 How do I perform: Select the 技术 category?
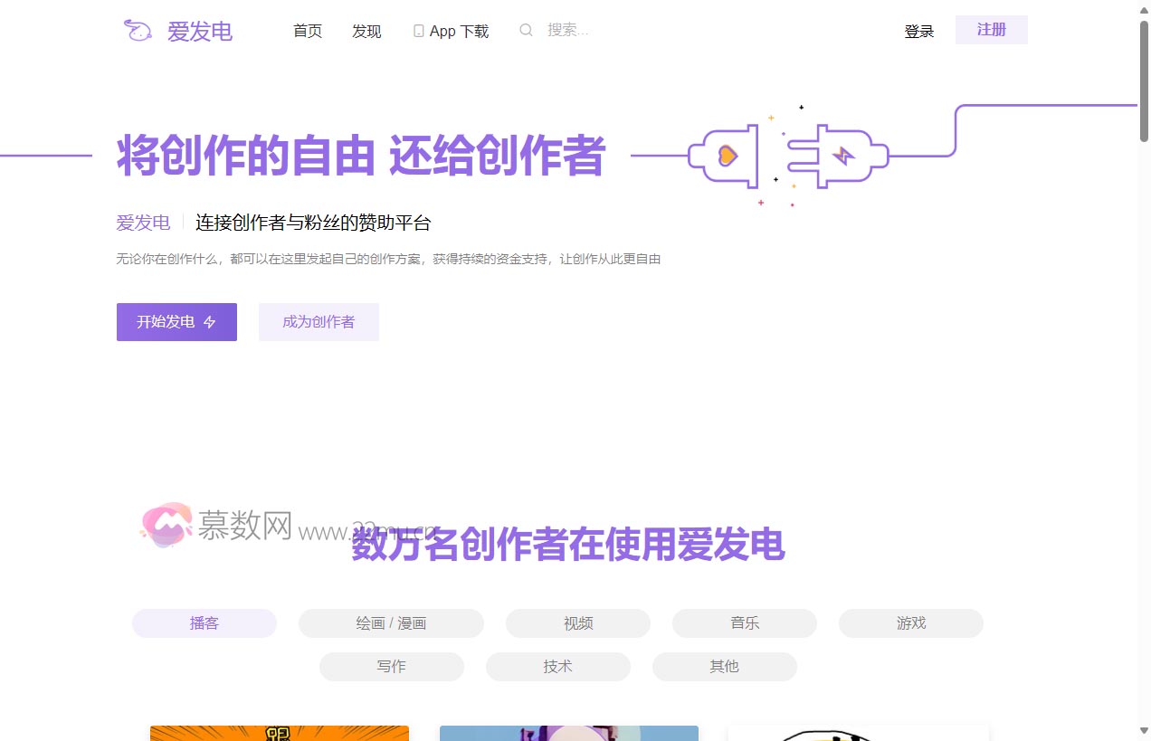(x=557, y=666)
